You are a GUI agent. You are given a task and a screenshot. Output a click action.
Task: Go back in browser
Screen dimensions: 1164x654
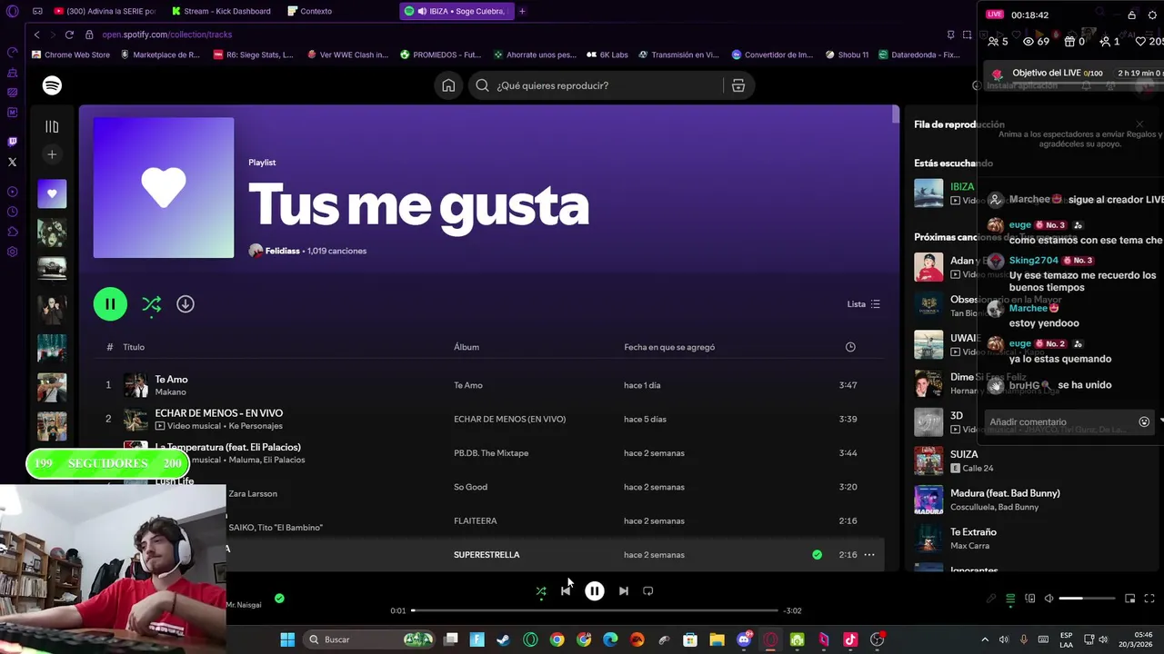pyautogui.click(x=36, y=35)
